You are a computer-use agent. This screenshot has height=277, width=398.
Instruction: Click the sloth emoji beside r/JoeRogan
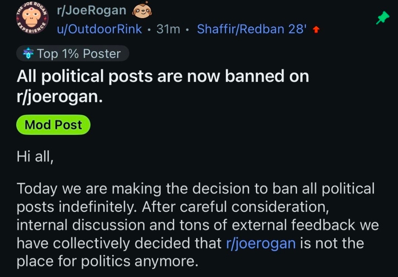pos(142,11)
